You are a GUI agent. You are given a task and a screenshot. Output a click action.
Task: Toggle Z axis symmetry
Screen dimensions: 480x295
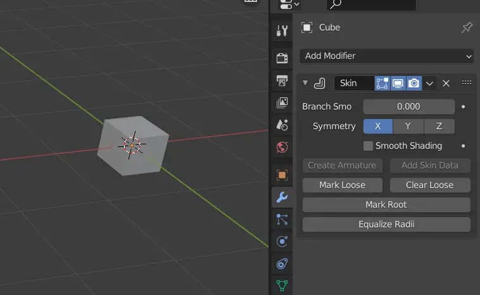(x=439, y=126)
